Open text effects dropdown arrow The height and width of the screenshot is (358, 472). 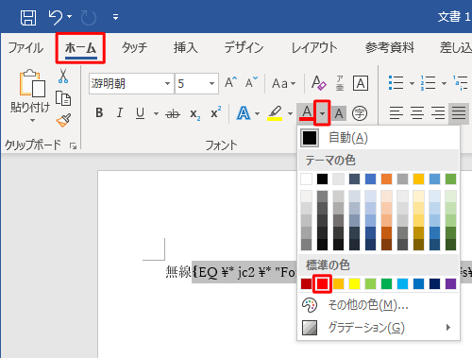click(x=257, y=113)
